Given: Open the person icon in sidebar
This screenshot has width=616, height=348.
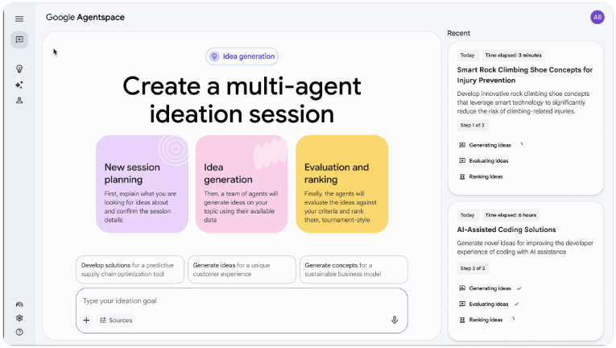Looking at the screenshot, I should tap(19, 101).
